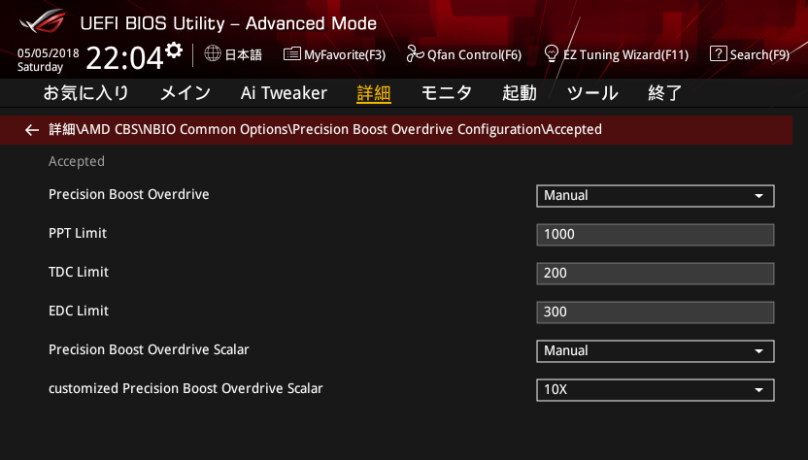Click the UEFI BIOS Utility title text
This screenshot has width=808, height=460.
(228, 23)
